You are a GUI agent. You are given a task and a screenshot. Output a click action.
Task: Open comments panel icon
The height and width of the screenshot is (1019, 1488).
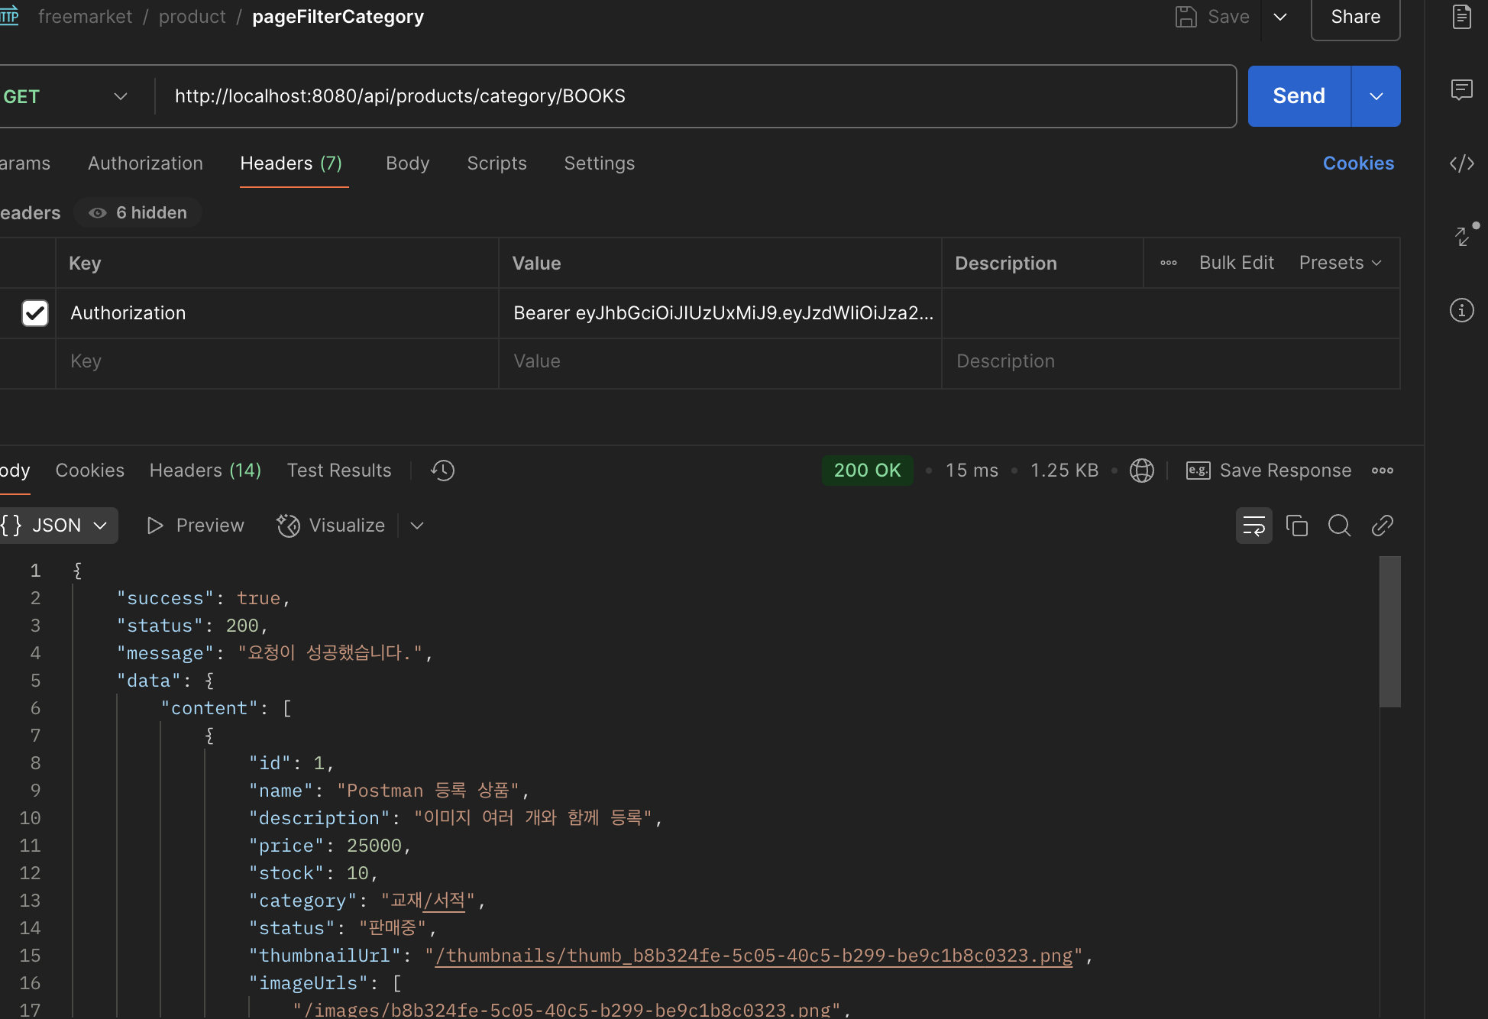click(x=1461, y=90)
